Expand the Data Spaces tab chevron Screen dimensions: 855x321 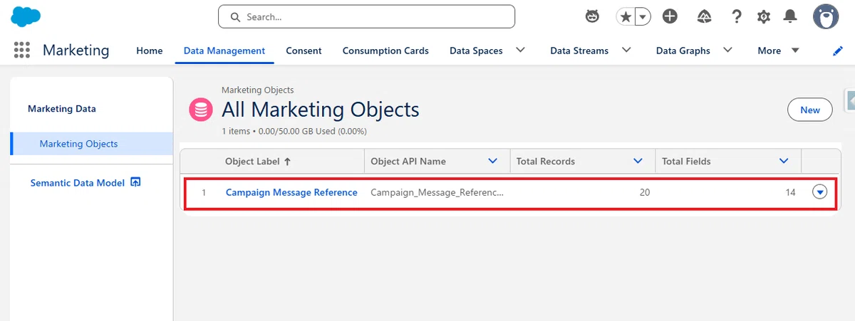click(520, 50)
